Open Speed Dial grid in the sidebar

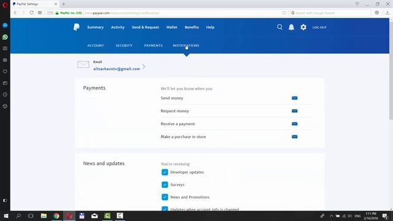[x=5, y=60]
